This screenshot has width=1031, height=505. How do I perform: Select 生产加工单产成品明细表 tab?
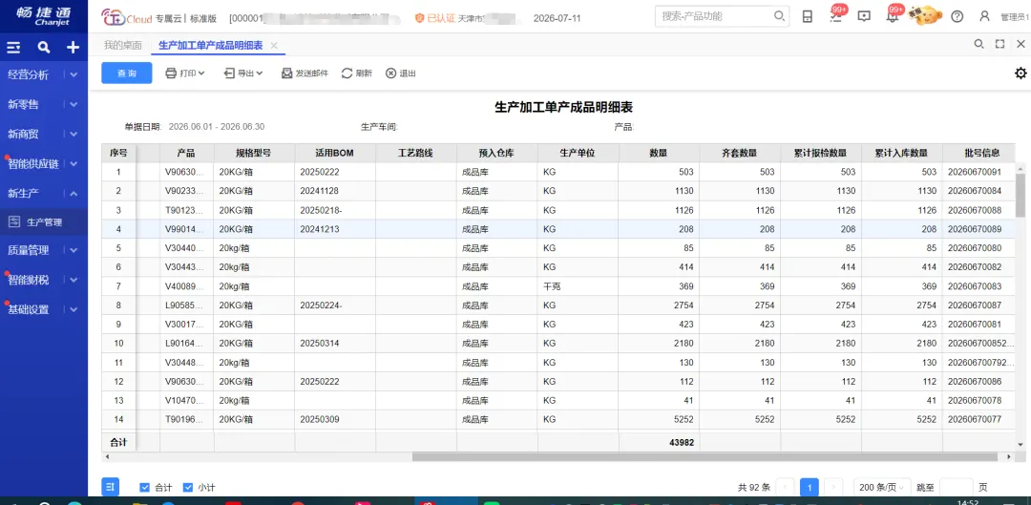pyautogui.click(x=210, y=46)
